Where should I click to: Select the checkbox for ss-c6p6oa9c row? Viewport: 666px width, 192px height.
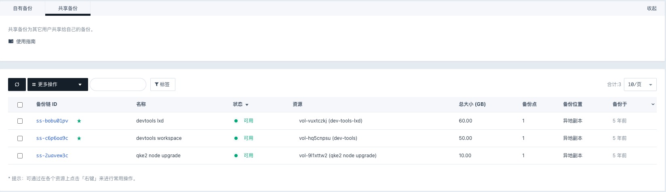20,138
